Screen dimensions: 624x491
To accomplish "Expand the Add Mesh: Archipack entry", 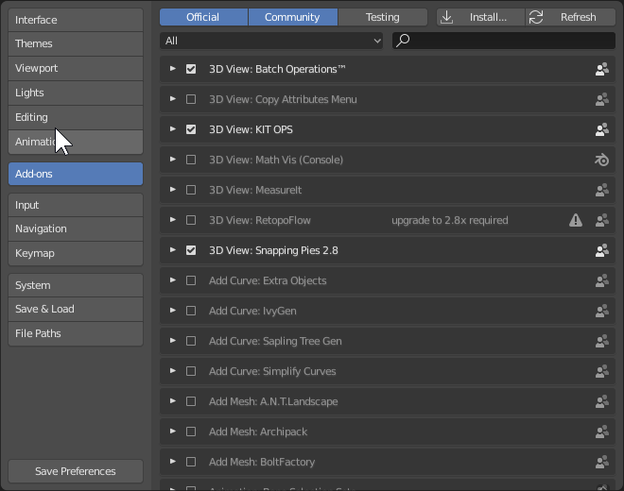I will [172, 432].
